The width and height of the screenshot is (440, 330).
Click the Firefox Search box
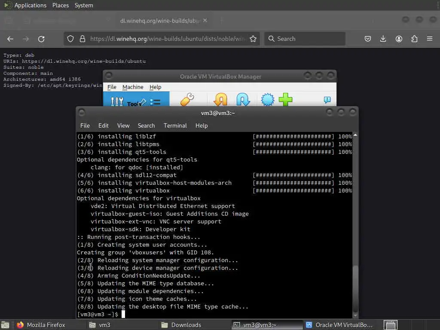pyautogui.click(x=305, y=39)
